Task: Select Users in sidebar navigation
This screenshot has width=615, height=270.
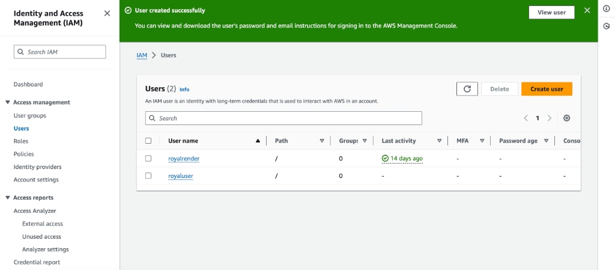Action: coord(21,128)
